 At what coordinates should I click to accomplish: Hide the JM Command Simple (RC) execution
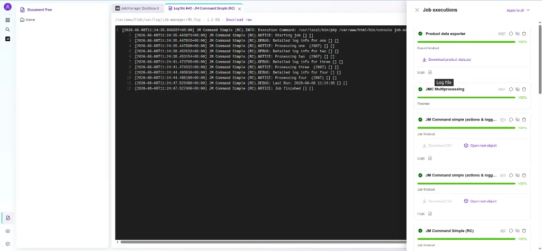point(518,230)
